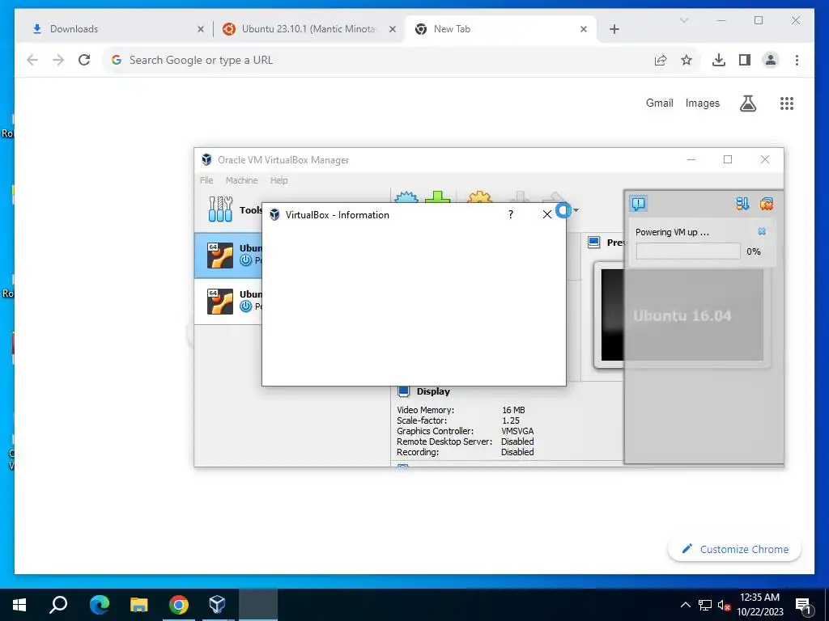Switch to Chrome via taskbar icon
Image resolution: width=829 pixels, height=621 pixels.
[x=179, y=605]
